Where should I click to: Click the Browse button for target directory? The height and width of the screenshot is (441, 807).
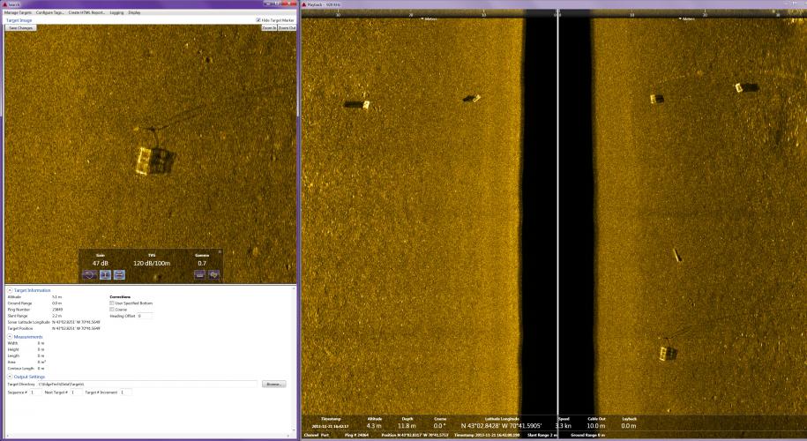point(274,384)
